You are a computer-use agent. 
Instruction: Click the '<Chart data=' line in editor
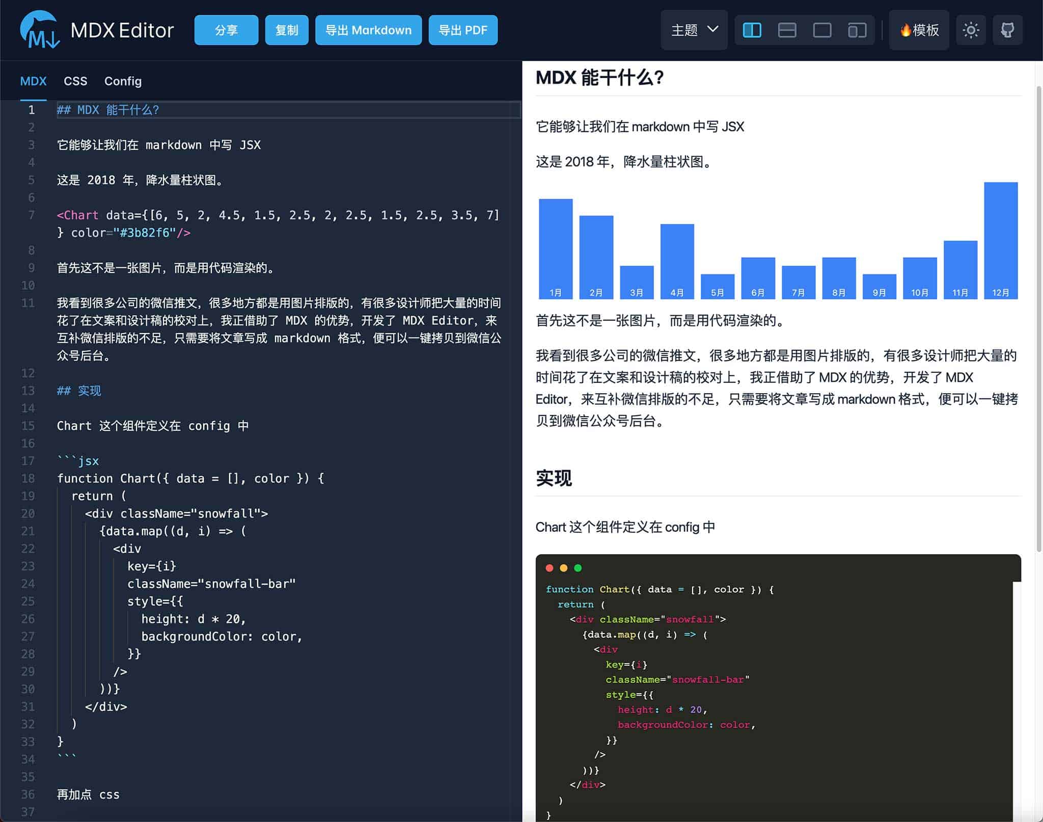[278, 215]
